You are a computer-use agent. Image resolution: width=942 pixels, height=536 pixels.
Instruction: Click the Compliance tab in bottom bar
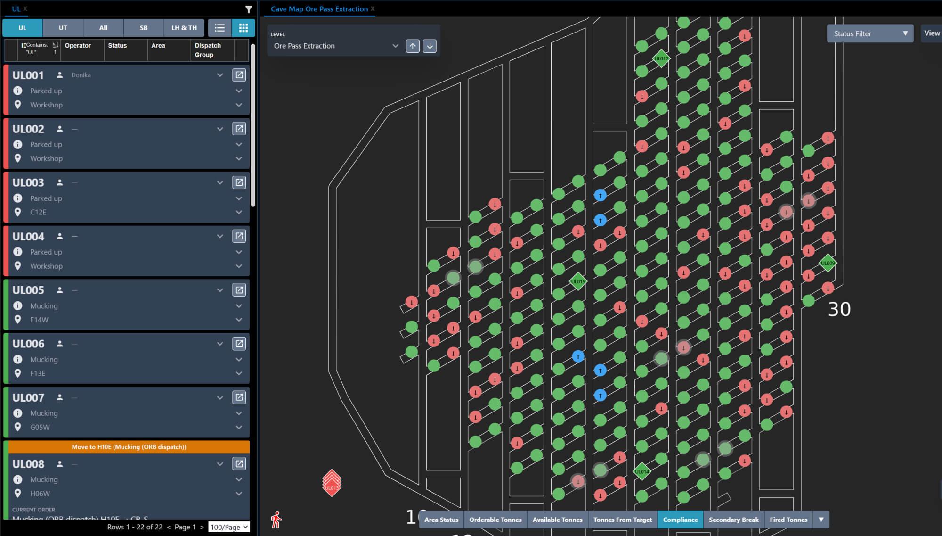pos(680,519)
